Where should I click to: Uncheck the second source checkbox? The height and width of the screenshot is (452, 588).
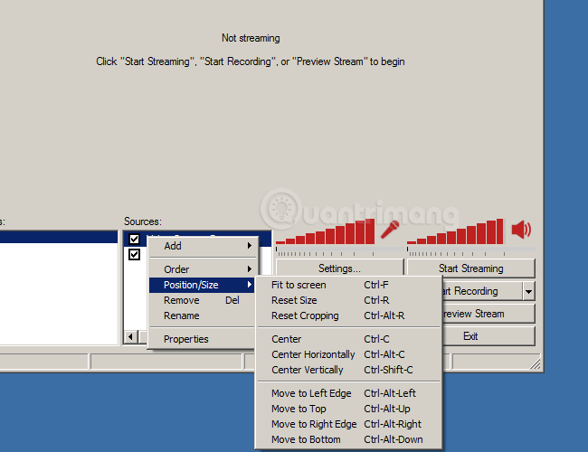[134, 255]
